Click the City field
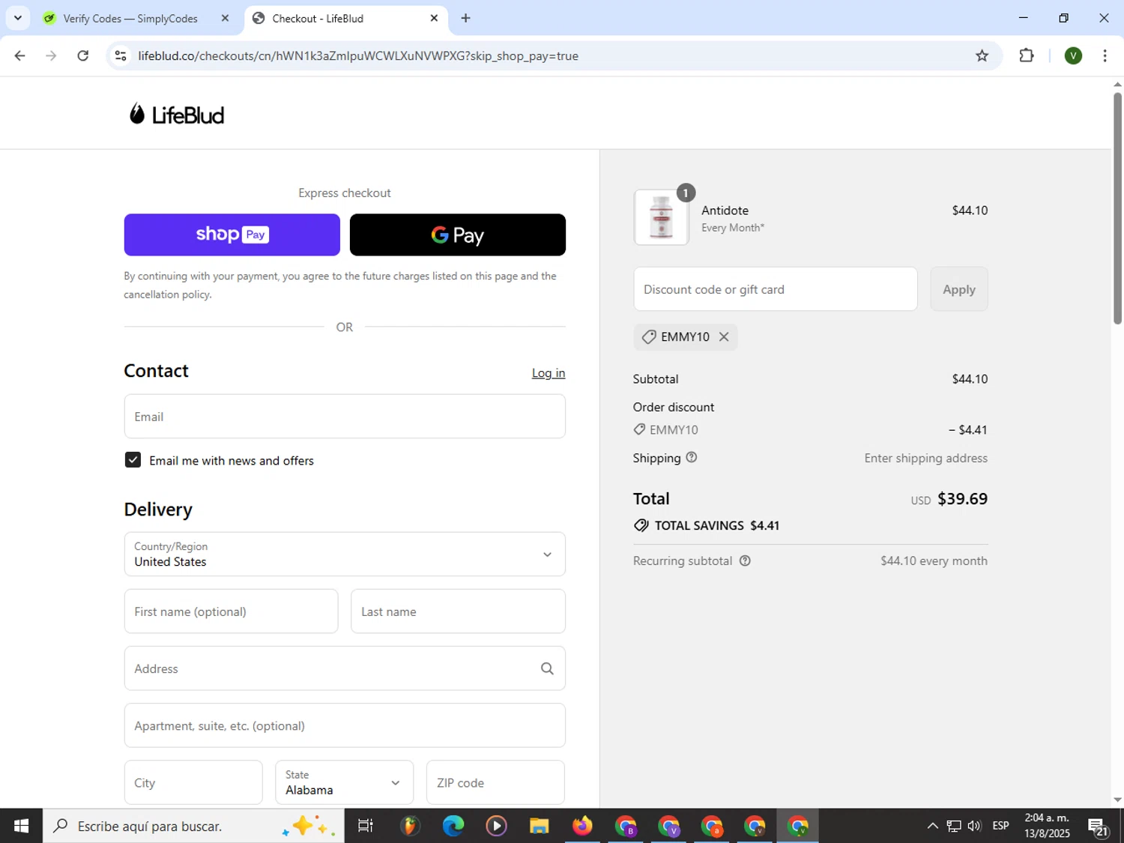The width and height of the screenshot is (1124, 843). 193,782
